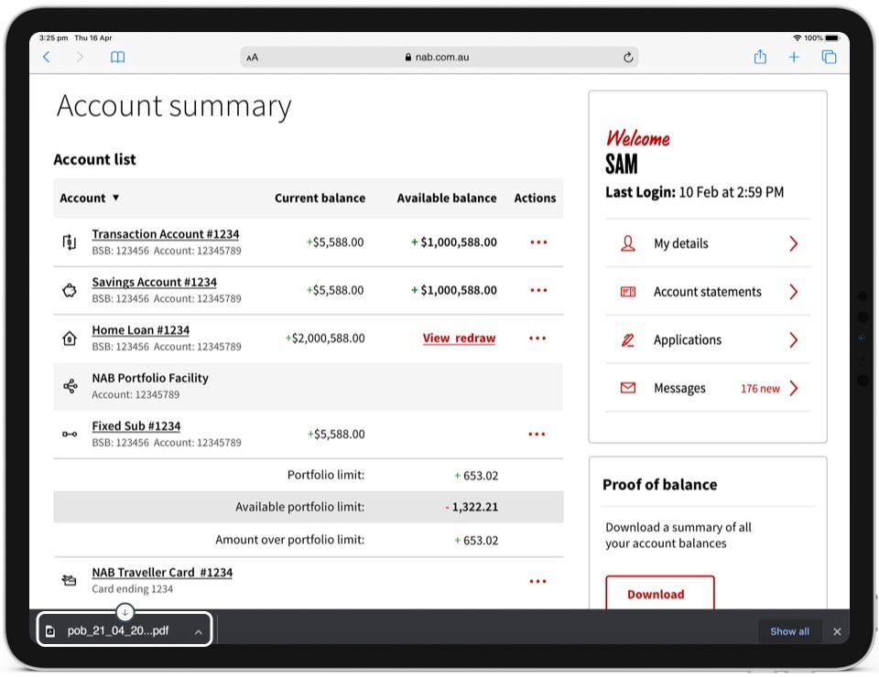The width and height of the screenshot is (879, 677).
Task: Open actions menu for Transaction Account
Action: click(538, 242)
